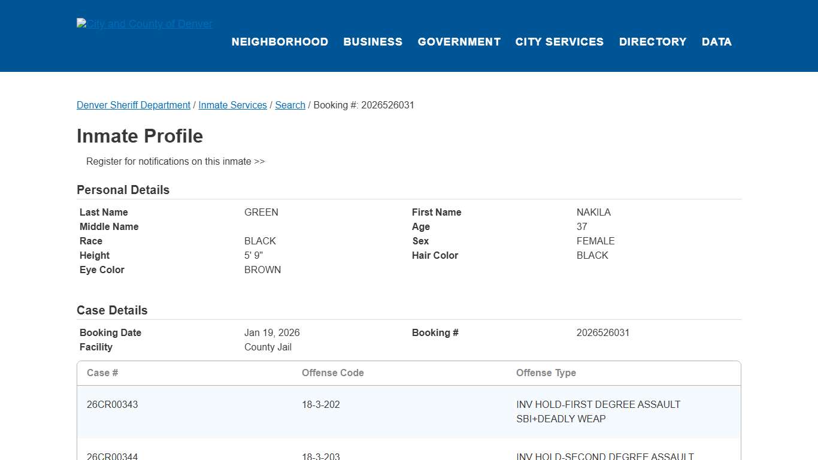Open the CITY SERVICES menu
818x460 pixels.
(x=559, y=41)
